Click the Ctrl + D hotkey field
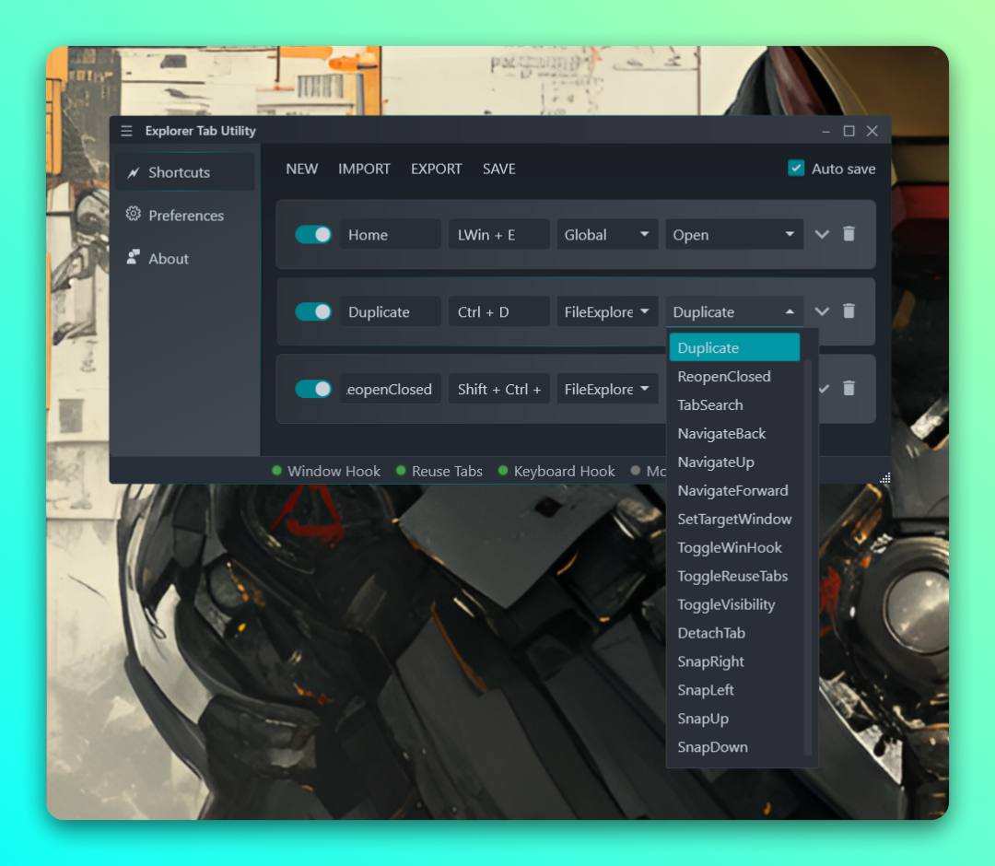This screenshot has height=866, width=995. coord(498,312)
